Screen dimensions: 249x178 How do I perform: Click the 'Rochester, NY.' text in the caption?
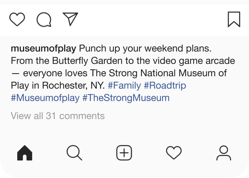click(x=73, y=86)
